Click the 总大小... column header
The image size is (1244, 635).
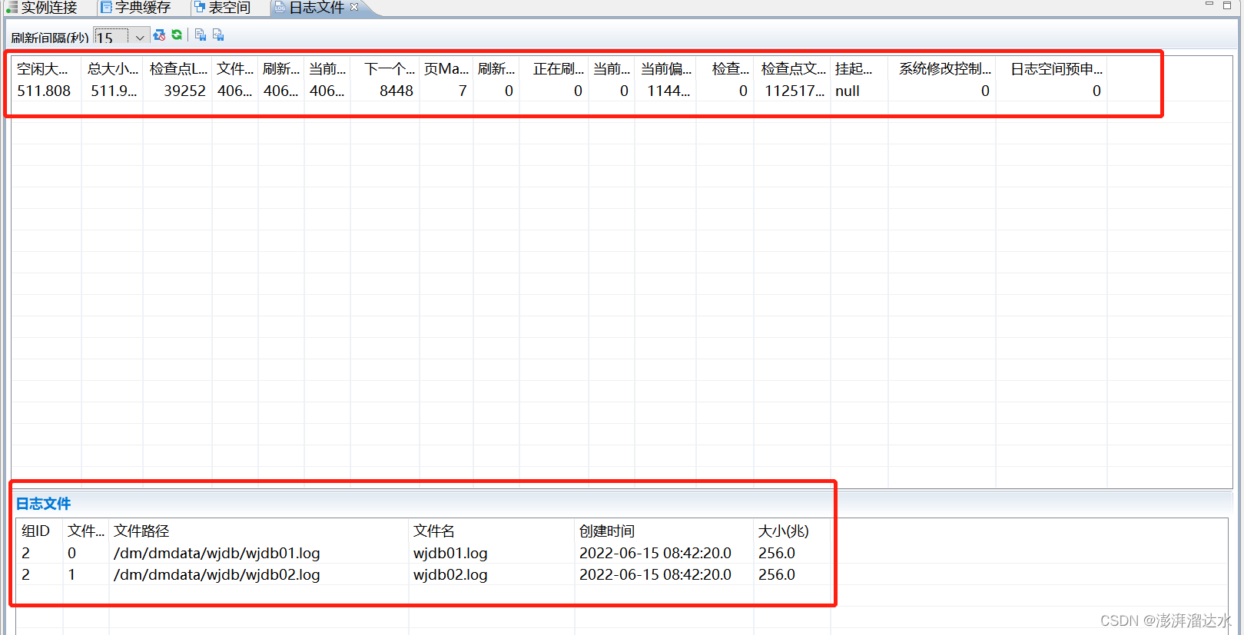pos(113,69)
